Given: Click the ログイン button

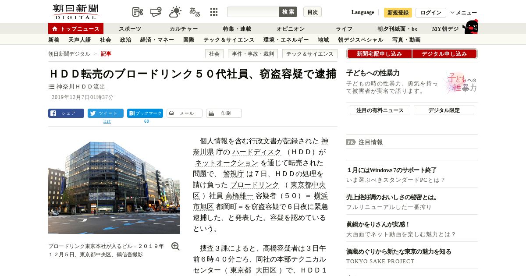Looking at the screenshot, I should 431,13.
